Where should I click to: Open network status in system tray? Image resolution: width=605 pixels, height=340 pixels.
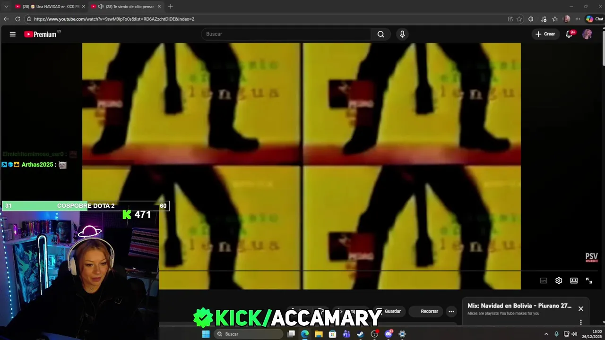566,334
